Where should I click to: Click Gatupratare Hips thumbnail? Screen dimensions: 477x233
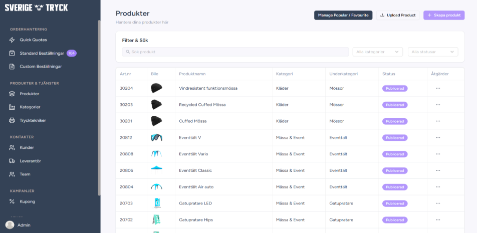tap(156, 219)
